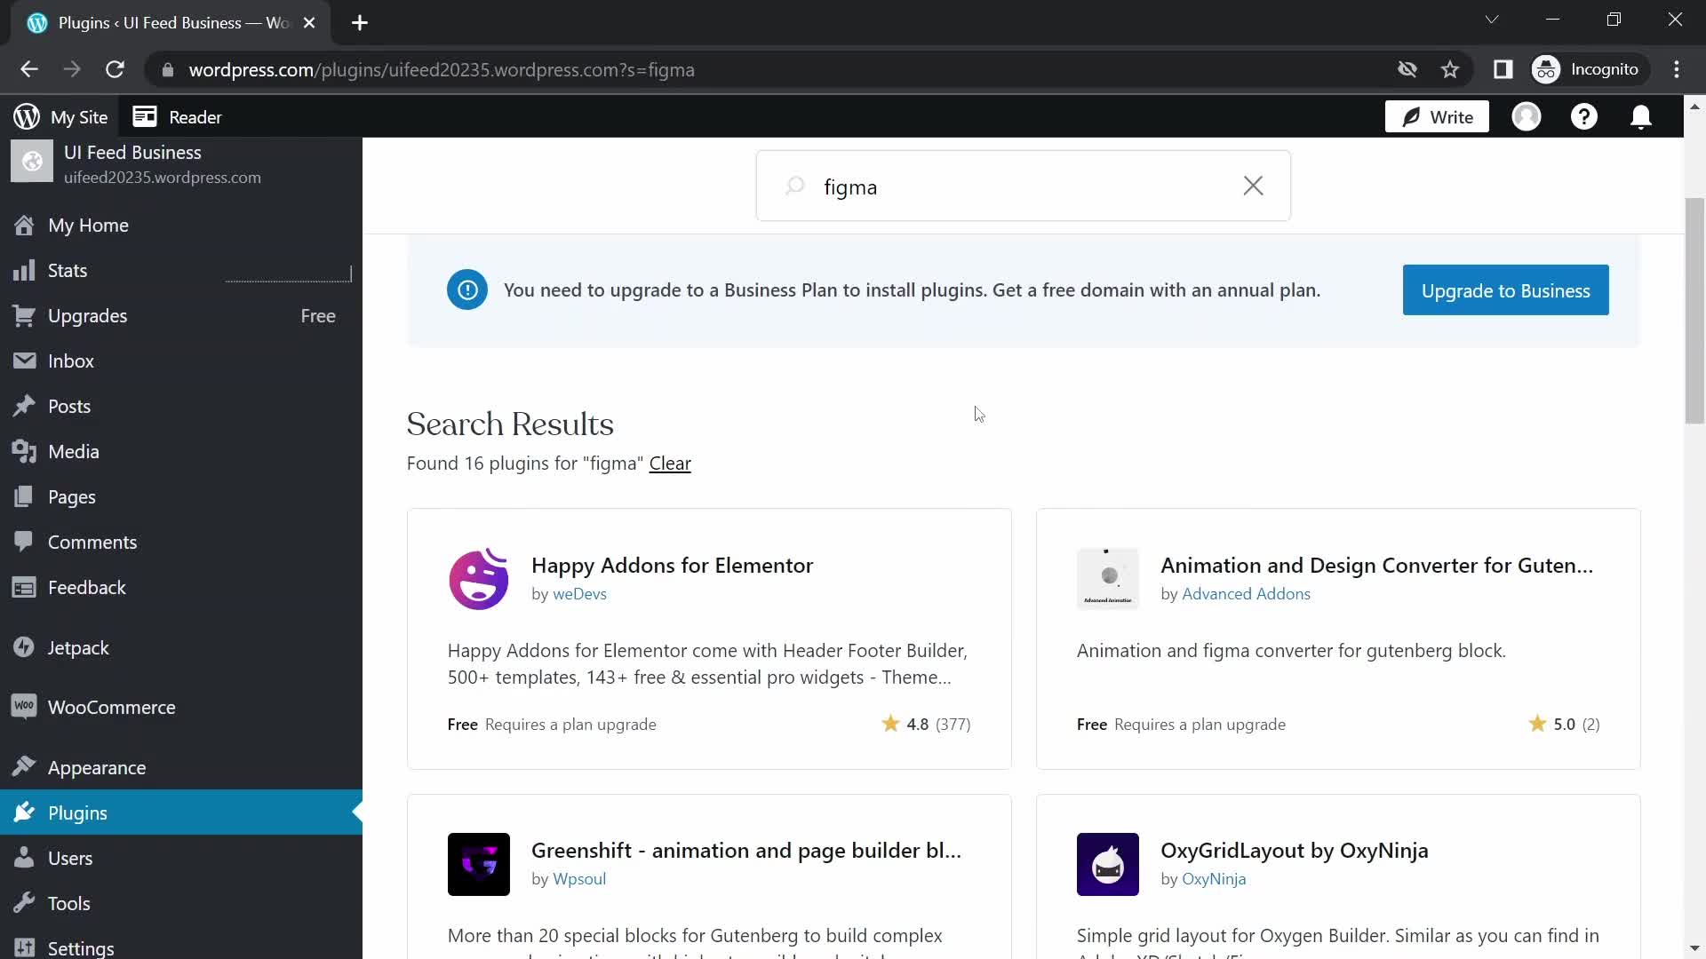This screenshot has height=959, width=1706.
Task: Open the Reader section
Action: click(x=177, y=117)
